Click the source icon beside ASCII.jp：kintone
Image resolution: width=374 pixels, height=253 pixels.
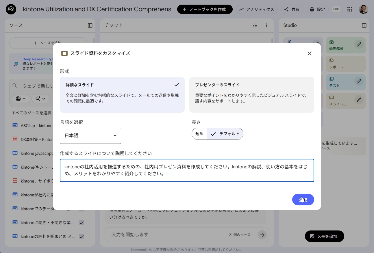coord(15,125)
